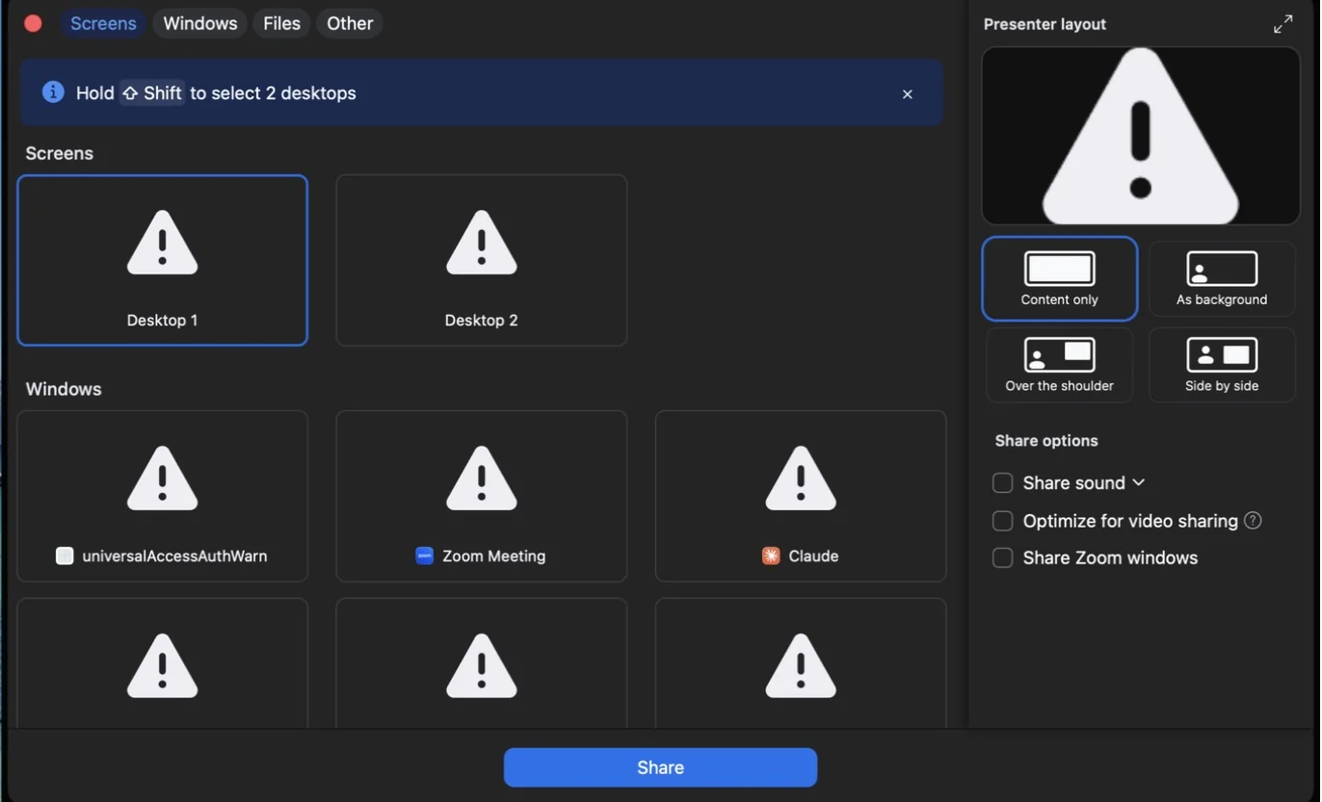Click the Screens section heading above the thumbnails
1322x802 pixels.
(x=60, y=153)
